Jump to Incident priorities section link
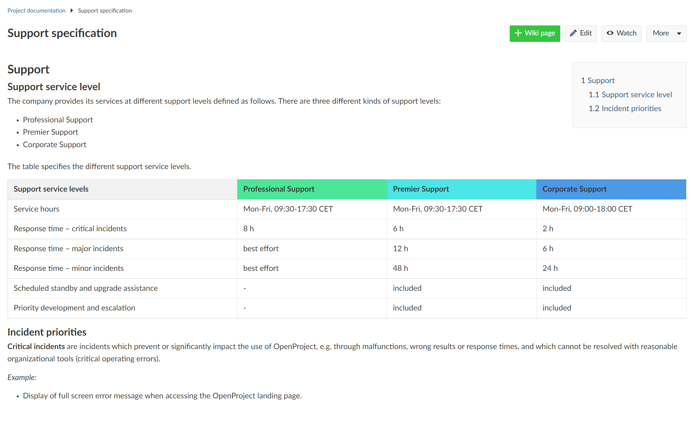The image size is (691, 437). [631, 109]
